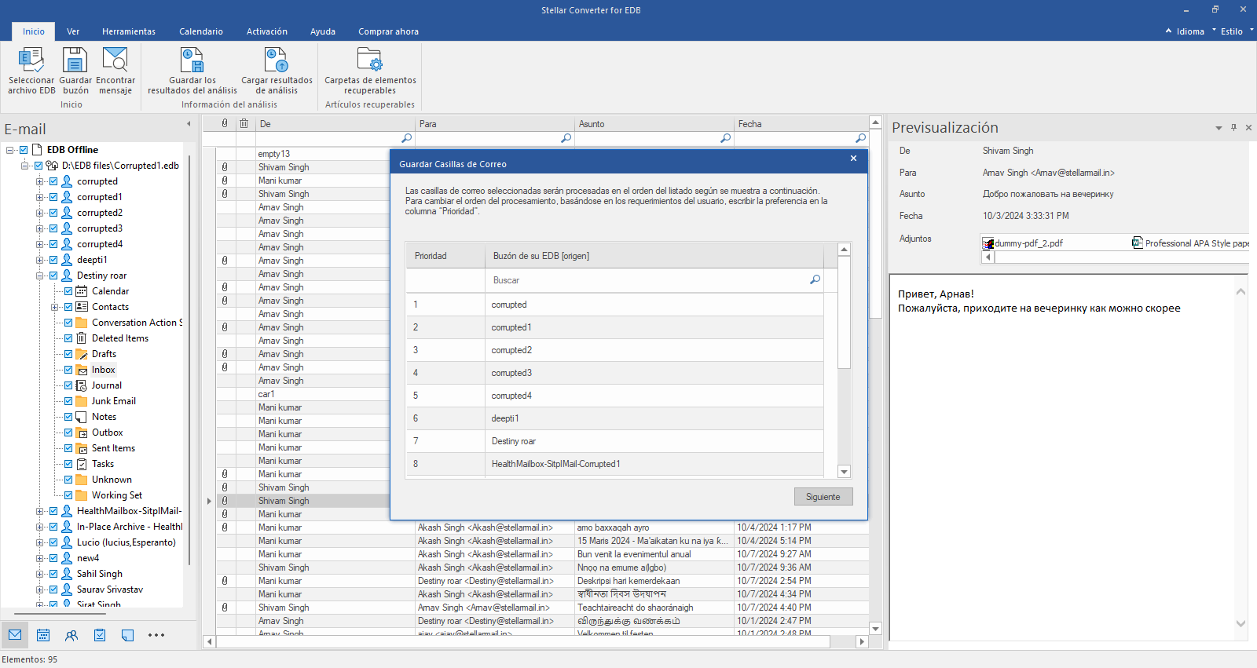Collapse the E-mail panel arrow
Viewport: 1257px width, 668px height.
(x=189, y=124)
